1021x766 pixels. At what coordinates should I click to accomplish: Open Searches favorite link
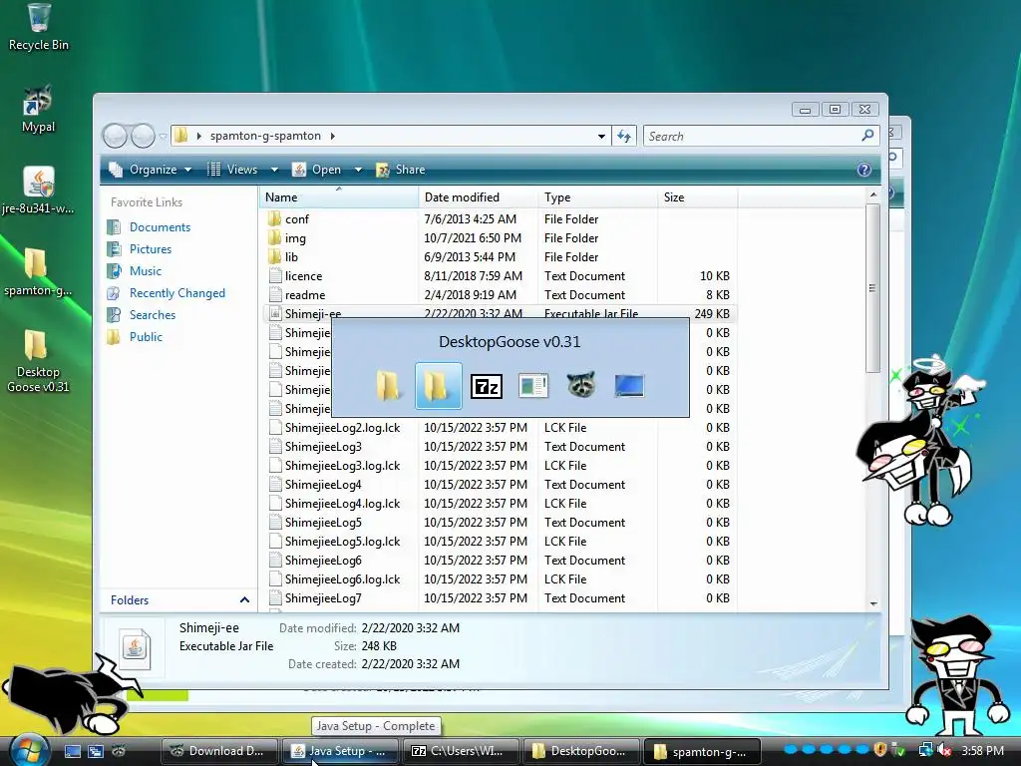[153, 314]
